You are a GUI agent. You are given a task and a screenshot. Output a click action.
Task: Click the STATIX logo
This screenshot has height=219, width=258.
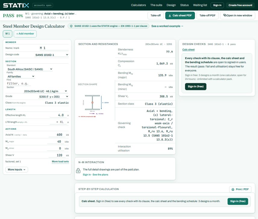16,5
